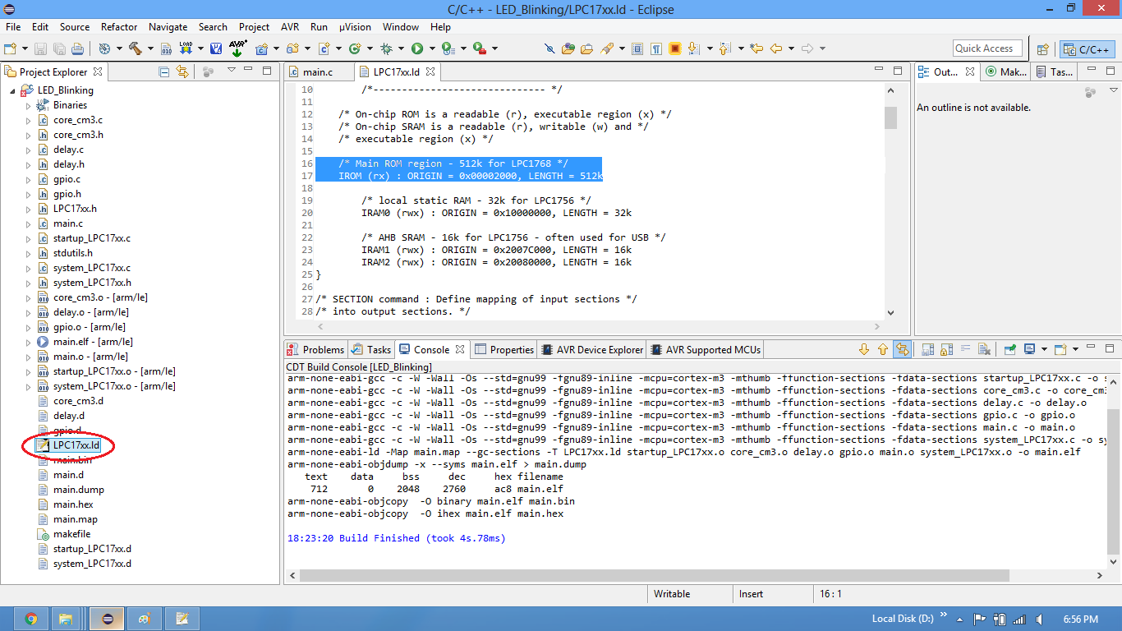Open Chrome from the Windows taskbar
The image size is (1122, 631).
[x=30, y=619]
